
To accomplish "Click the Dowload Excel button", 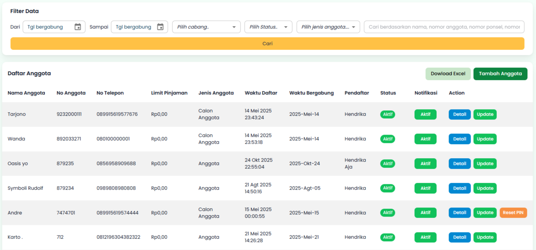I will 448,74.
